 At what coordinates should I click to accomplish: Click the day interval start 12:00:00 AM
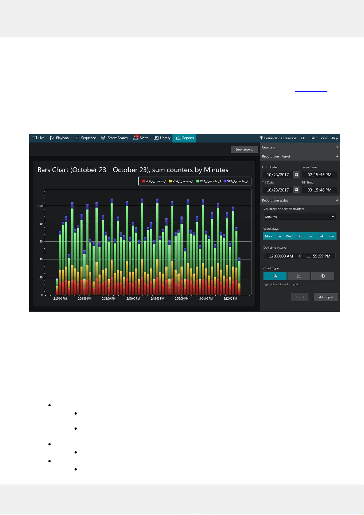281,256
